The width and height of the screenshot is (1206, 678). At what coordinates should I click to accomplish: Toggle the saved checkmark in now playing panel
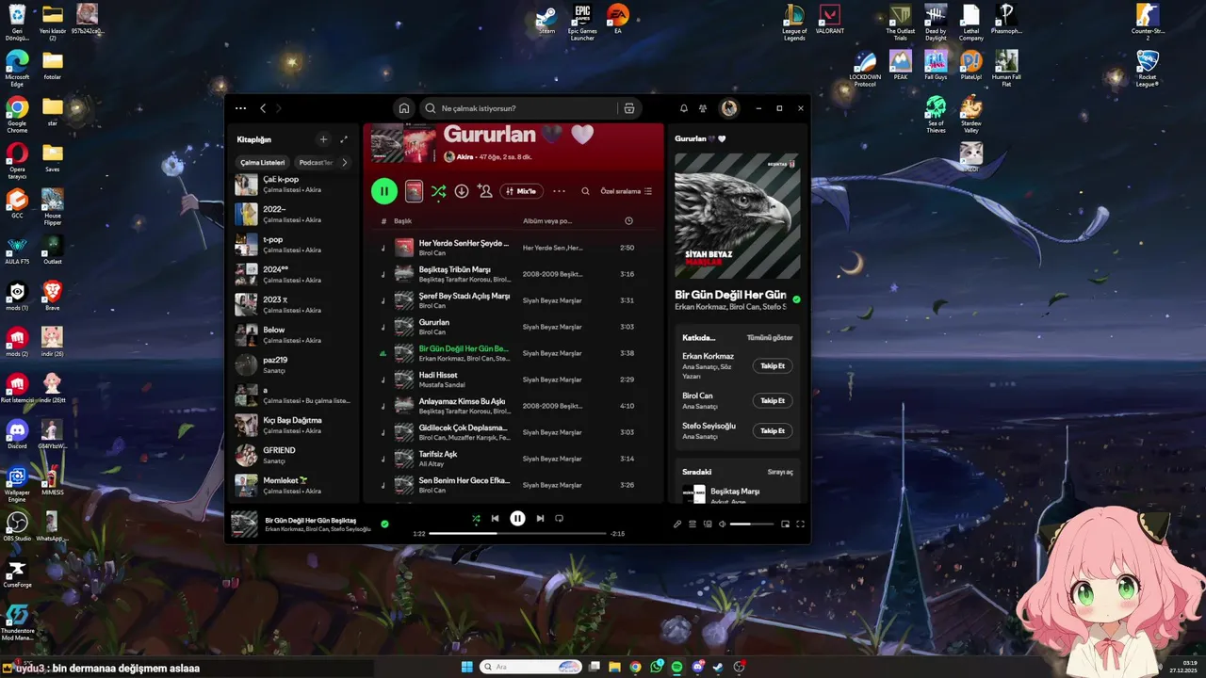click(797, 299)
